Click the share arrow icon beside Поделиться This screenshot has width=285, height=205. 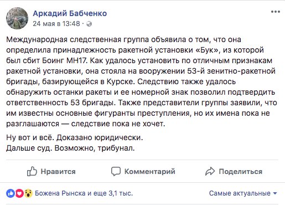point(210,171)
